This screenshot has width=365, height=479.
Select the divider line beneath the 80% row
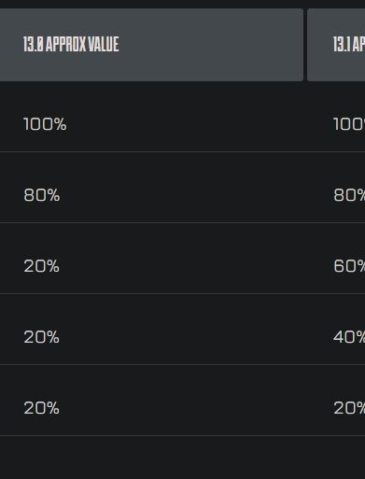click(182, 222)
